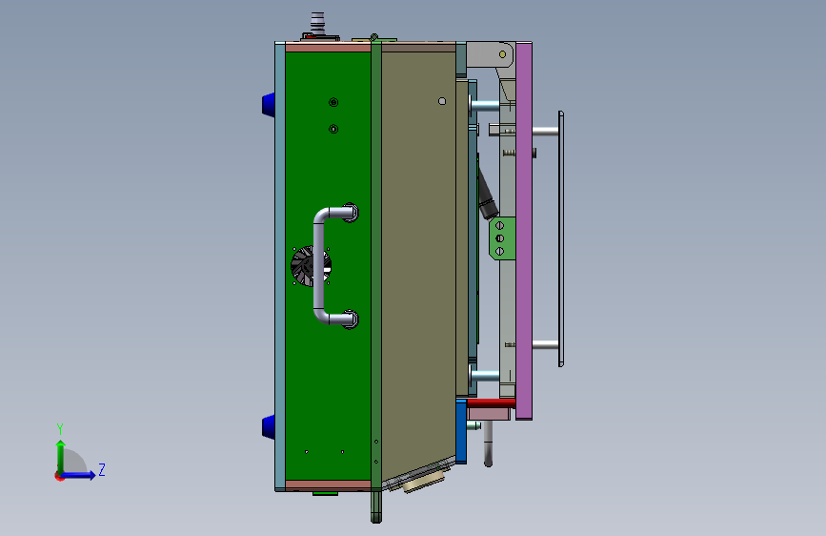
Task: Click the blue Z axis arrow of the triad
Action: (79, 475)
